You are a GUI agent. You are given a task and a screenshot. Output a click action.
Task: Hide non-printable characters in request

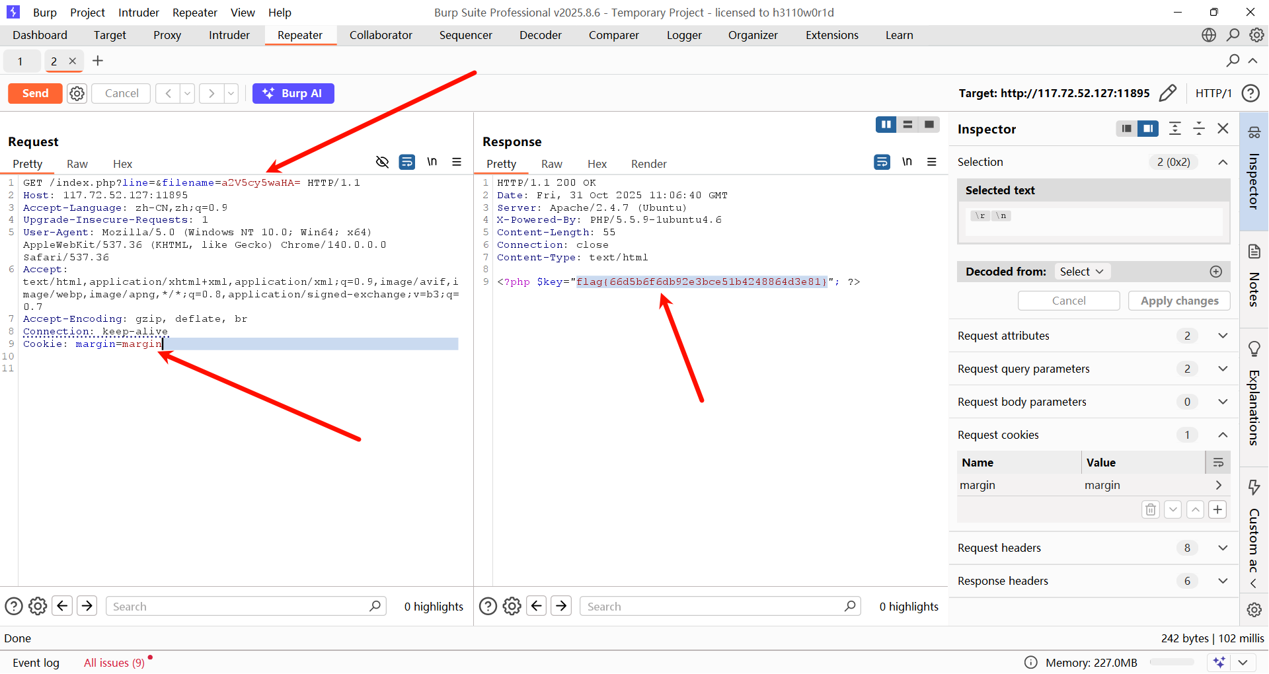(x=382, y=162)
